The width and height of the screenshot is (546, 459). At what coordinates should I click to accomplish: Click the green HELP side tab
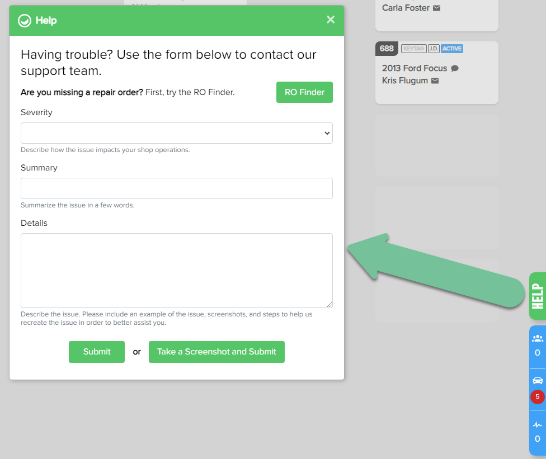click(538, 296)
